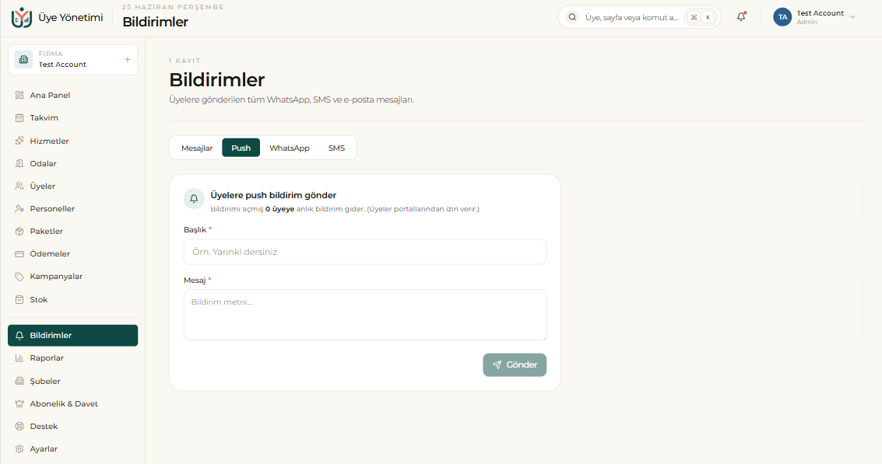Click 'Üyelere push bildirim gönder' heading
Image resolution: width=882 pixels, height=464 pixels.
coord(273,195)
